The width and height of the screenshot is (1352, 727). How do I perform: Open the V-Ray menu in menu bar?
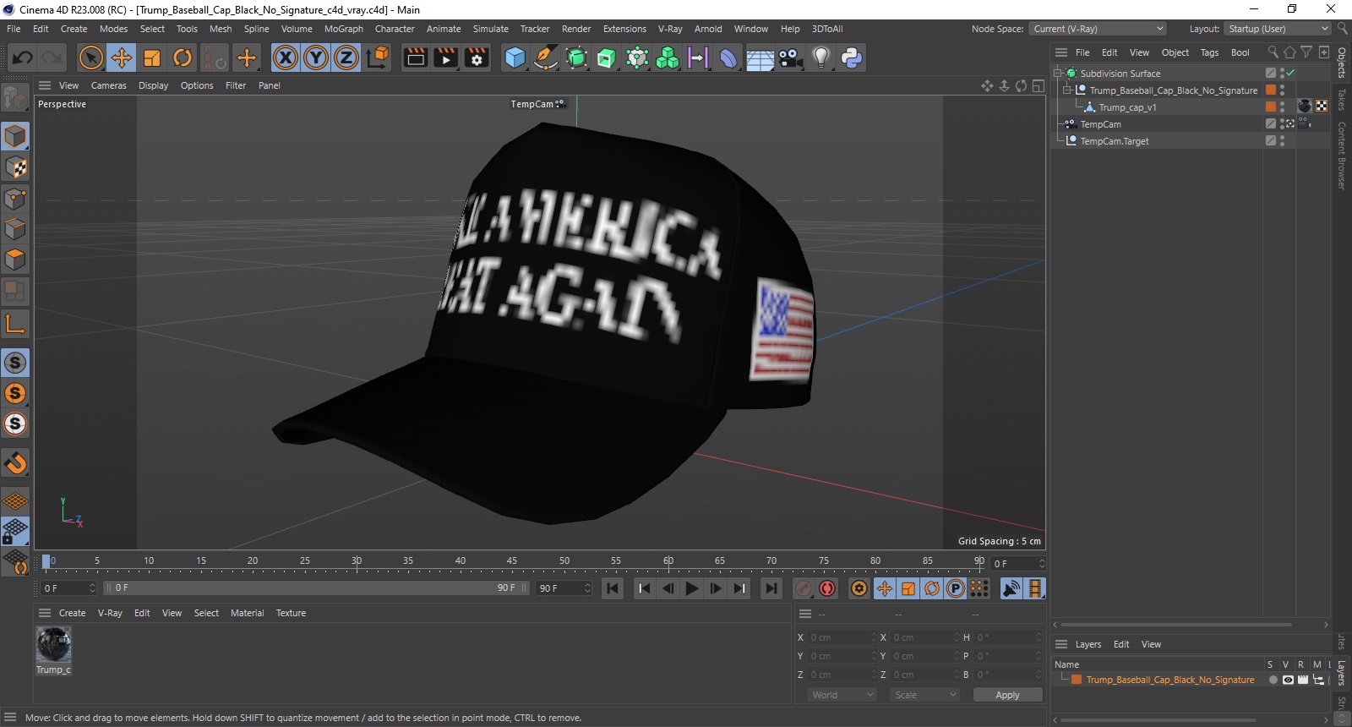click(670, 29)
